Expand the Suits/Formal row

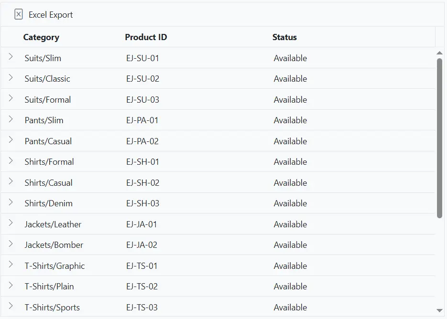tap(11, 98)
